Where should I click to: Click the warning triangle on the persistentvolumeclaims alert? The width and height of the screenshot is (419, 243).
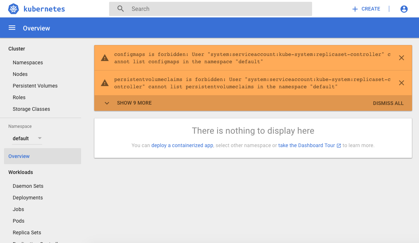(x=105, y=82)
